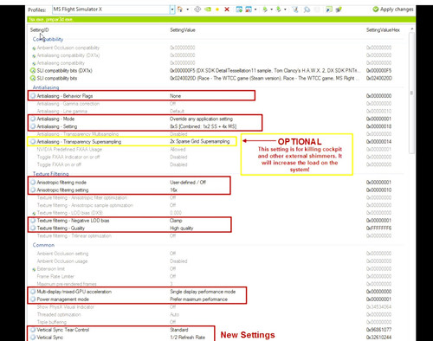Collapse the Texture Filtering section header

(x=50, y=174)
